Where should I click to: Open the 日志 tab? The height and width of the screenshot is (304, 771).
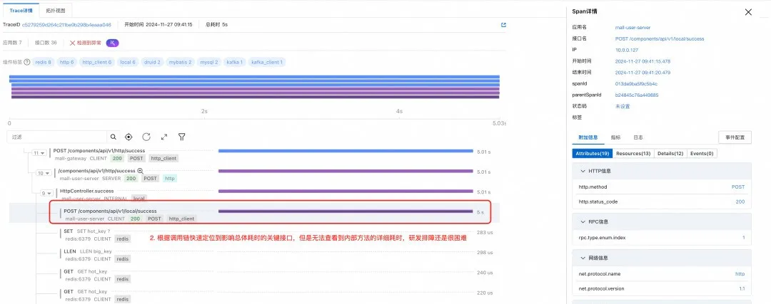[638, 137]
